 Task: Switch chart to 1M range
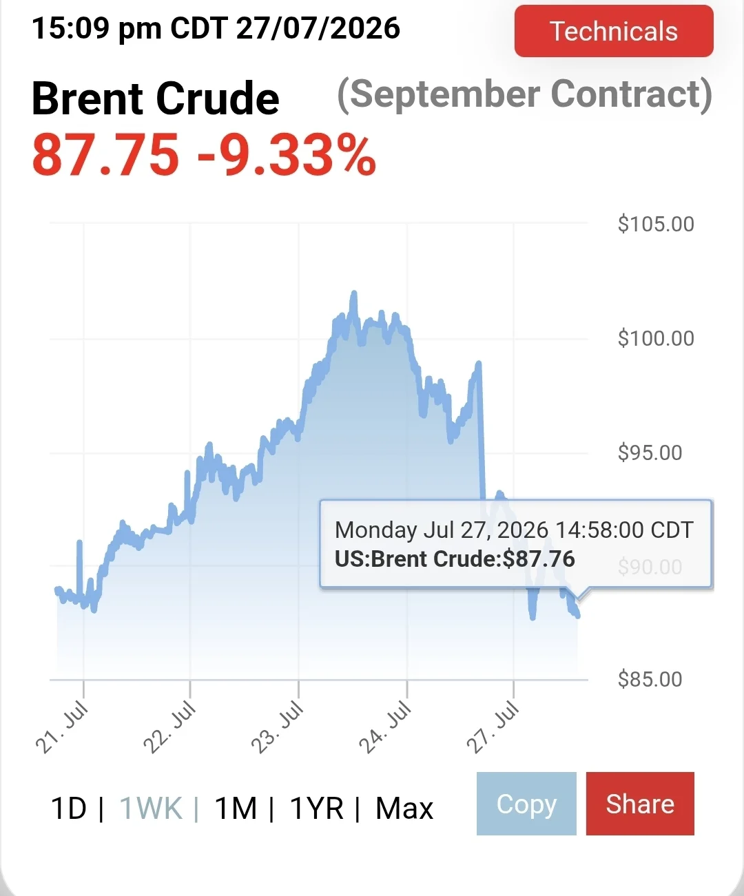pos(236,808)
